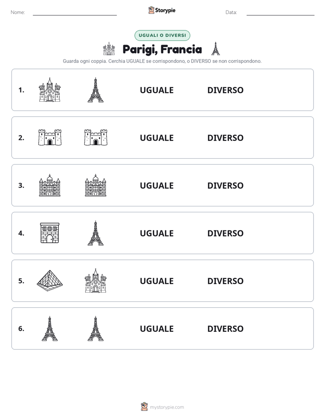Click the Storypie logo at the top

tap(162, 10)
